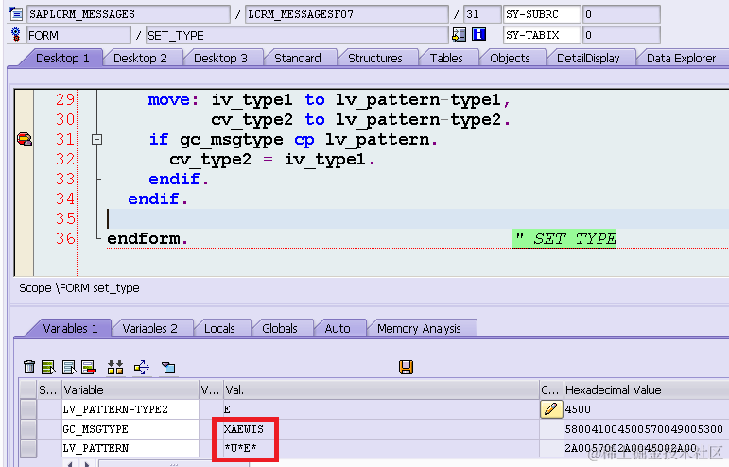This screenshot has width=729, height=467.
Task: Click the SAPLCRM_MESSAGES program field
Action: coord(129,14)
